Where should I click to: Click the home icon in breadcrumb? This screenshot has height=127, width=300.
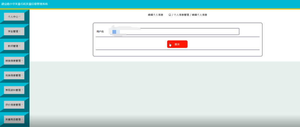point(170,15)
